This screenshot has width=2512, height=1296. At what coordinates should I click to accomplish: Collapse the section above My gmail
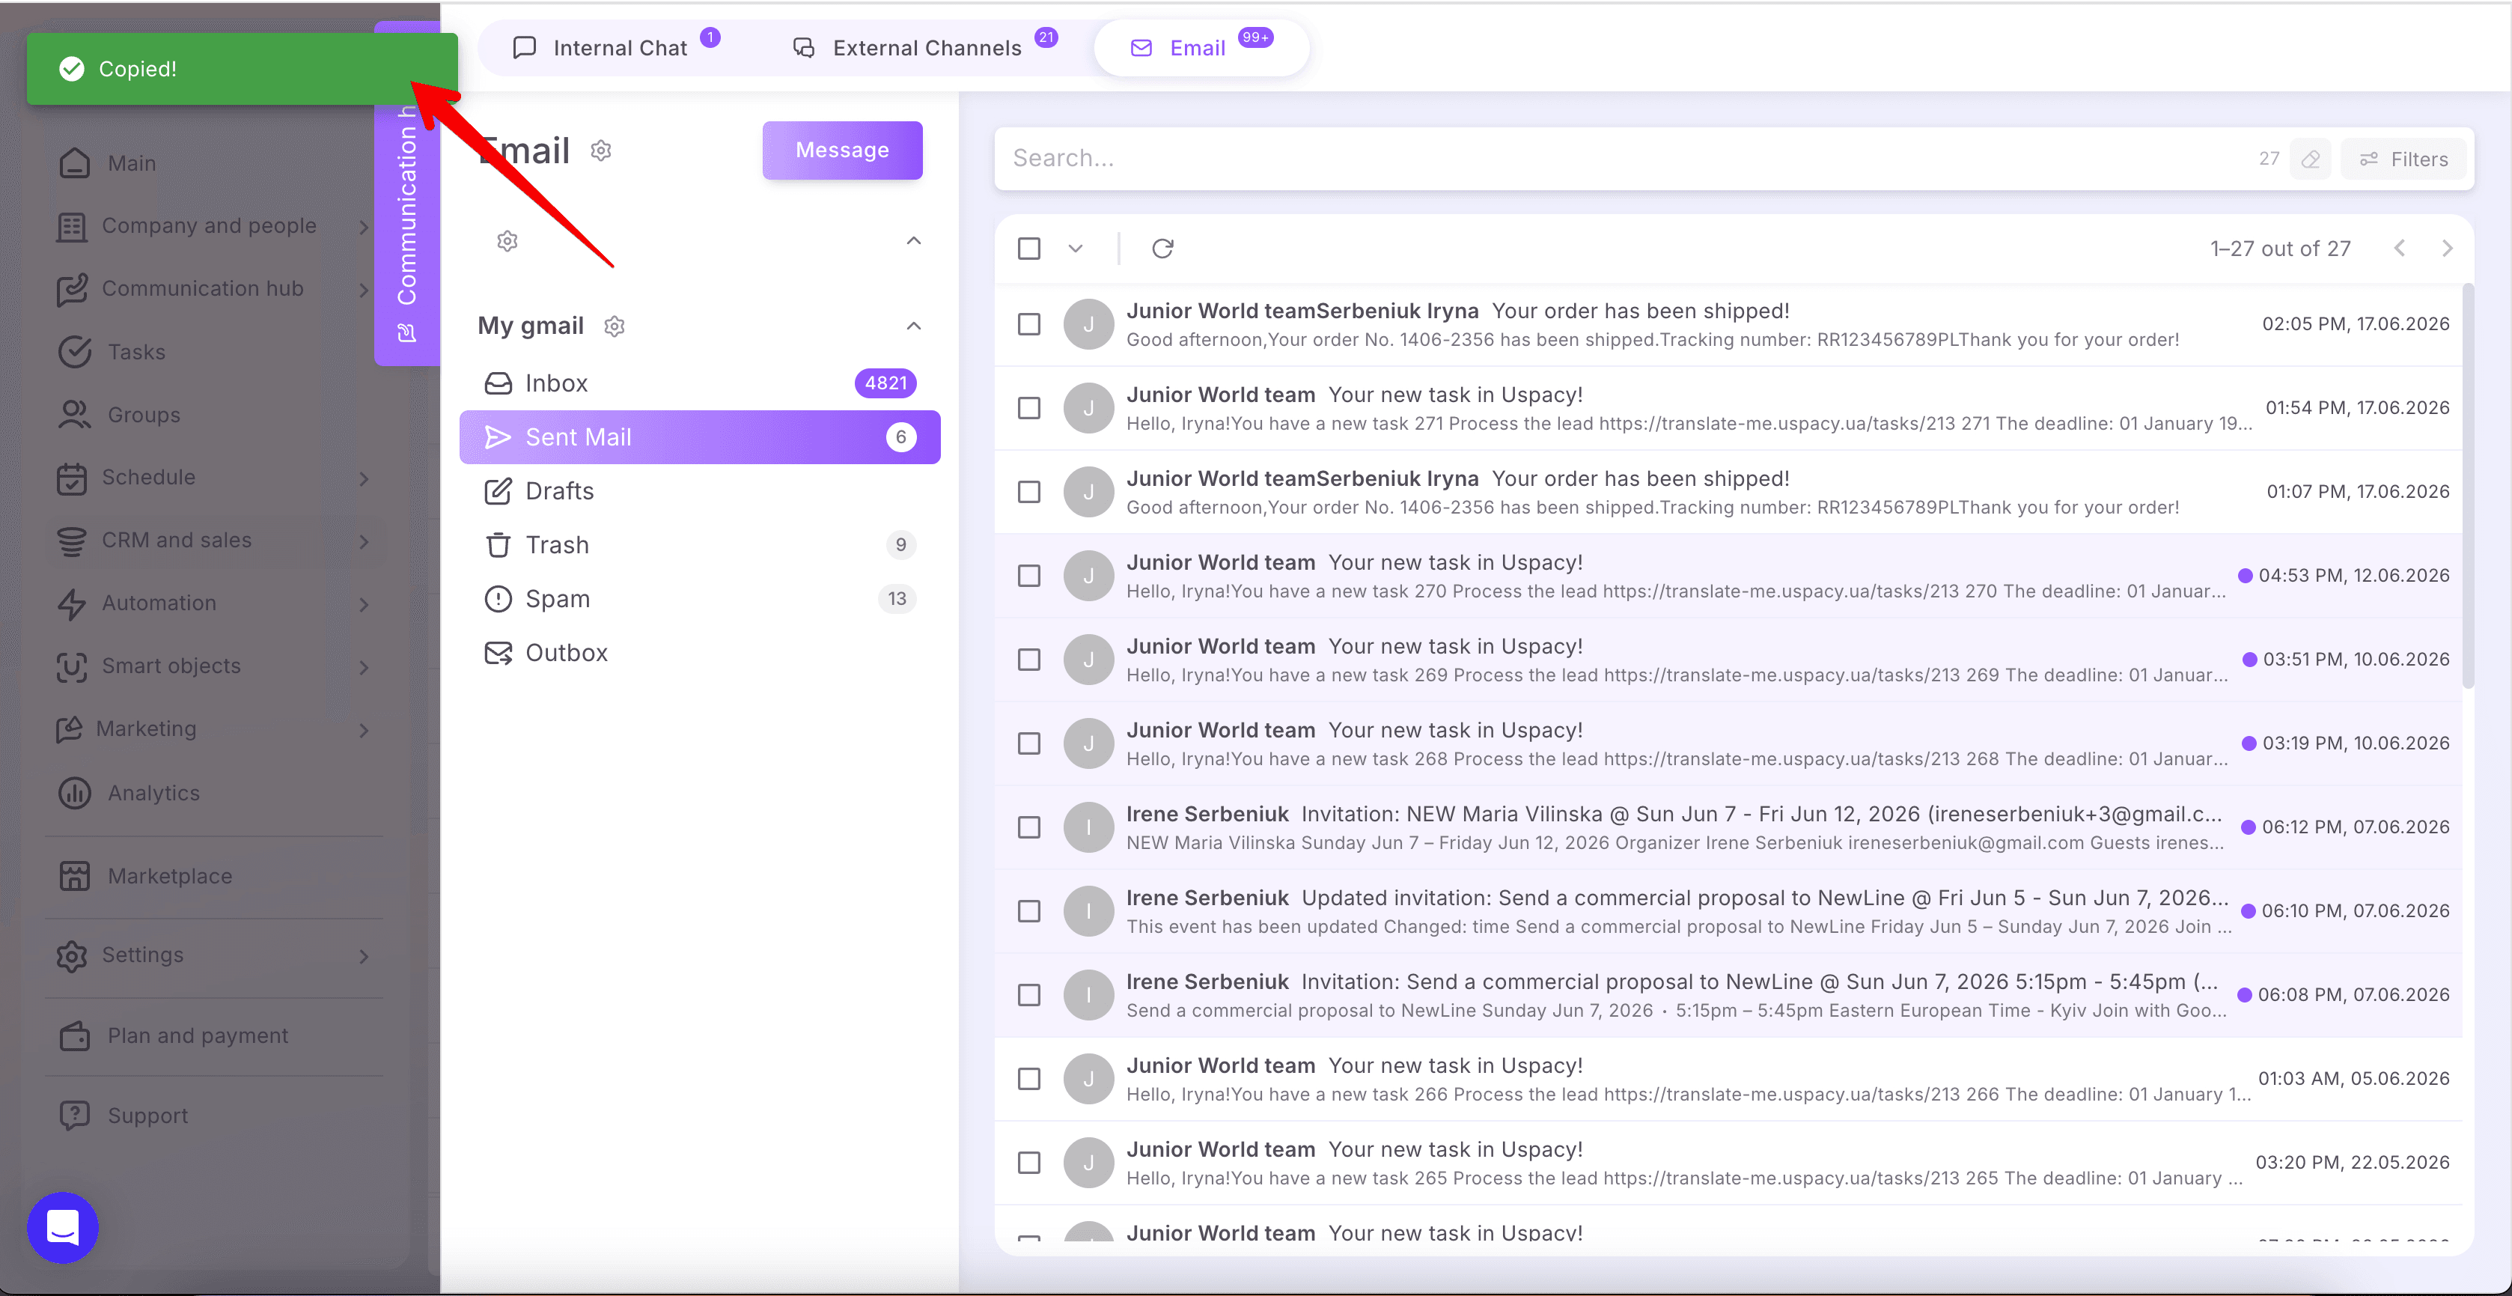point(914,241)
